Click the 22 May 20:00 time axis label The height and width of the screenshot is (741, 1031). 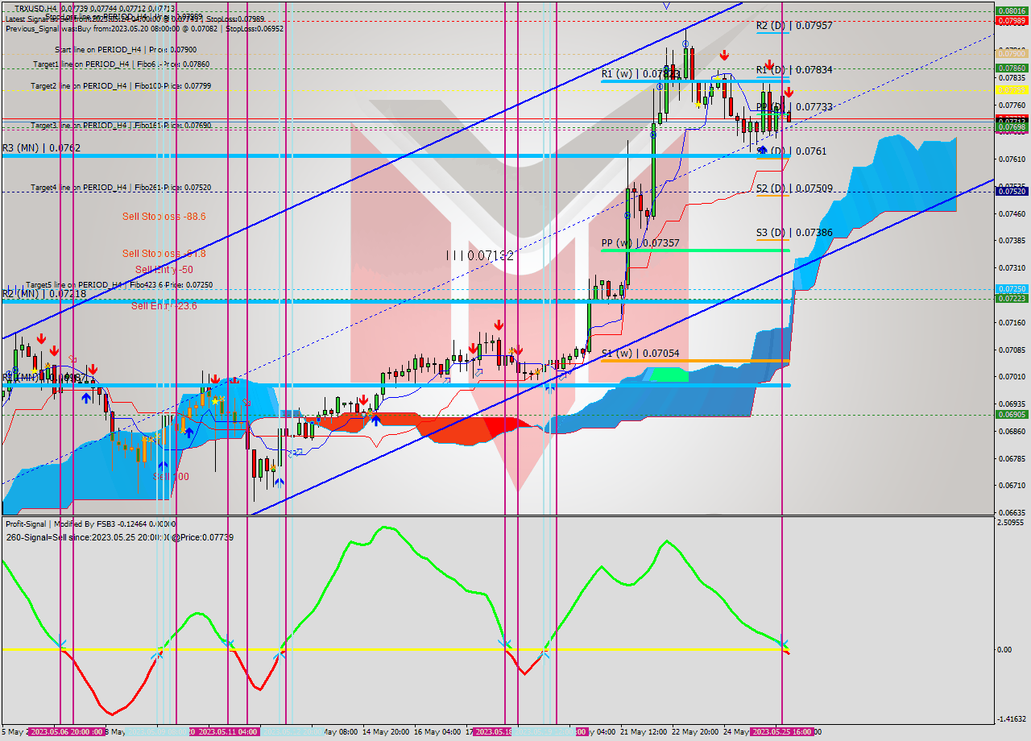click(x=696, y=732)
